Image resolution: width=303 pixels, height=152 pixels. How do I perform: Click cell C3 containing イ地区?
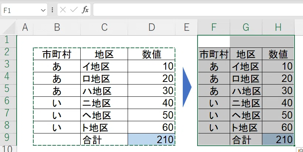[104, 66]
